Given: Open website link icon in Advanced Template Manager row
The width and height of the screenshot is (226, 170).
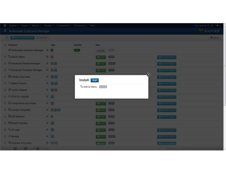Looking at the screenshot, I should 47,70.
